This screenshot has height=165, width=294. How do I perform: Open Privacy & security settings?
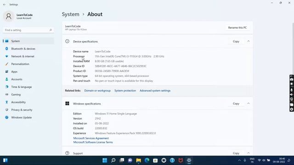coord(28,110)
